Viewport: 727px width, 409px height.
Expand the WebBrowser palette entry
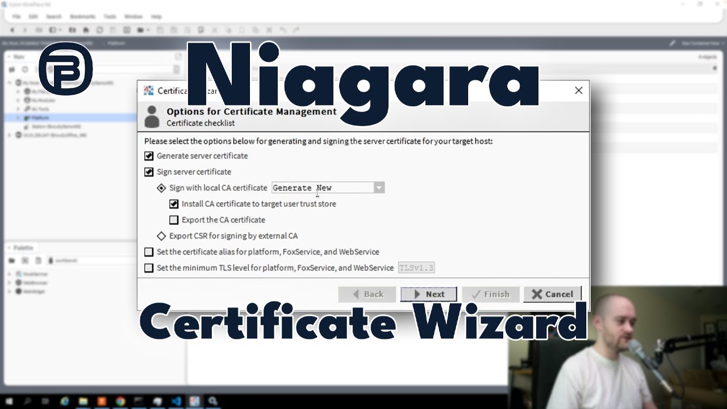tap(10, 282)
